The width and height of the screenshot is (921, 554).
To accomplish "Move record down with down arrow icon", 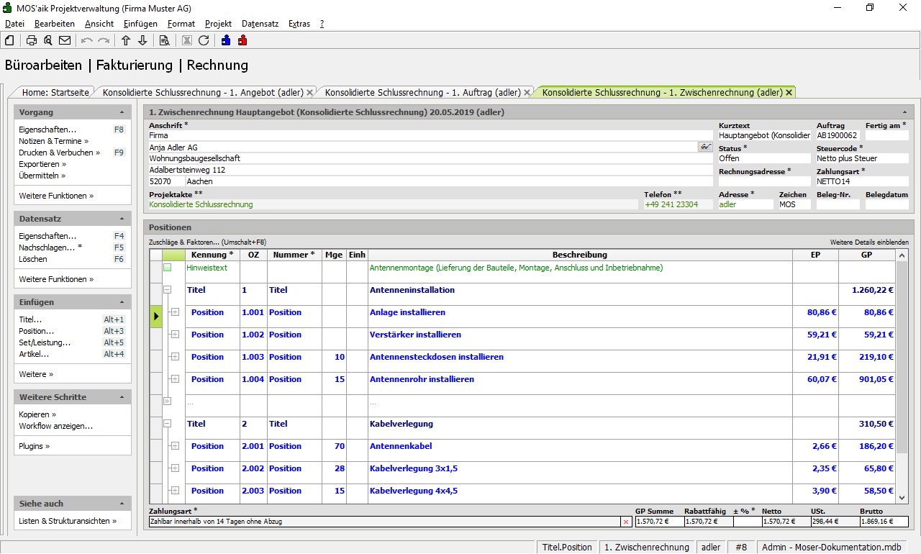I will (142, 40).
